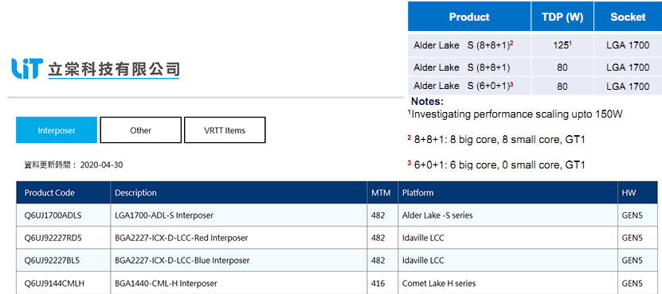Switch to the Other tab
The width and height of the screenshot is (662, 294).
(140, 130)
